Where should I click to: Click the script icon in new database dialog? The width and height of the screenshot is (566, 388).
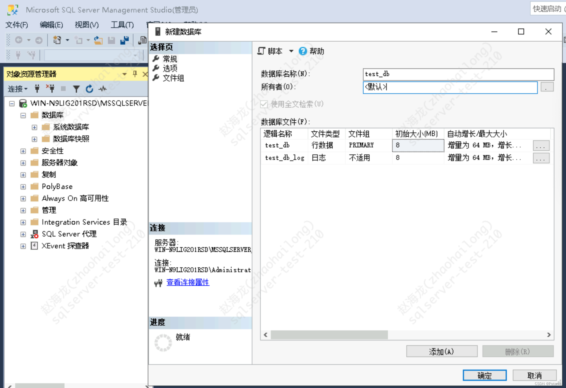(261, 51)
